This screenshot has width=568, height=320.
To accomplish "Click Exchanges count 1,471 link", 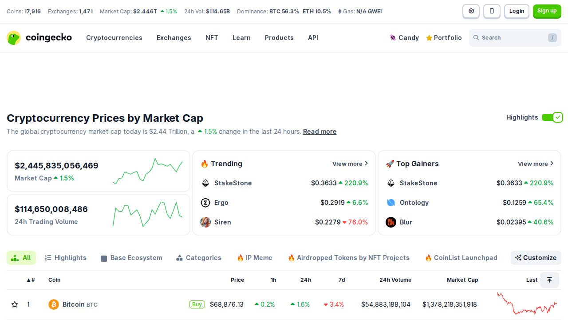I will [x=86, y=12].
